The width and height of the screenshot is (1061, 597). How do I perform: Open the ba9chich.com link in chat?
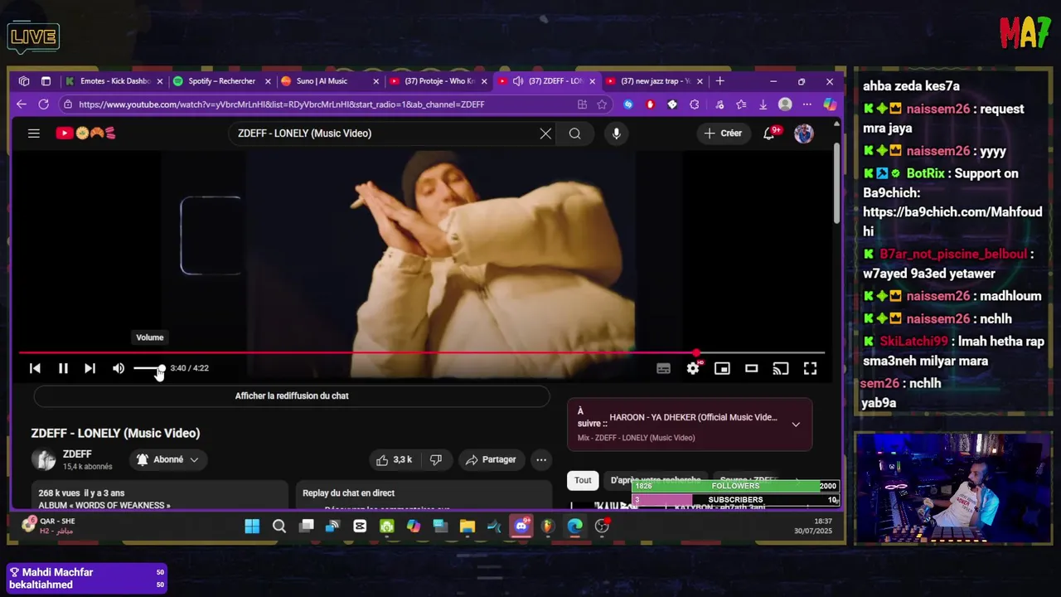(x=952, y=221)
